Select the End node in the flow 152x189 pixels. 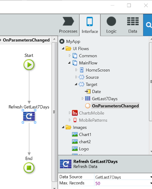click(x=29, y=168)
